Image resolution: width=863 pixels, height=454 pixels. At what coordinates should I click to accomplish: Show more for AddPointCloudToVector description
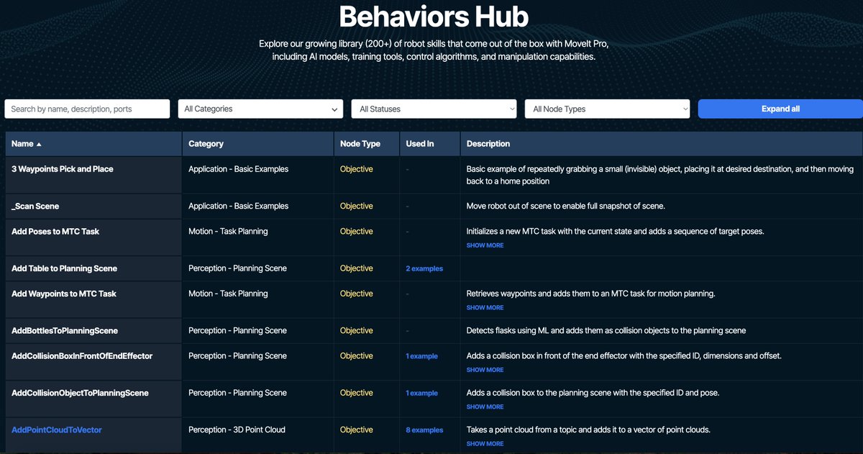point(485,444)
